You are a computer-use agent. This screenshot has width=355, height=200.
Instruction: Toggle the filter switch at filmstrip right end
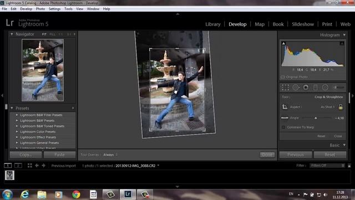click(349, 166)
